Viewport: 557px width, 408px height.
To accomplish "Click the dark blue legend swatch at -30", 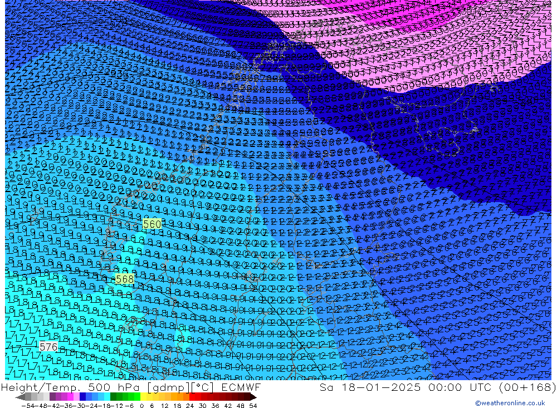I will [x=82, y=397].
